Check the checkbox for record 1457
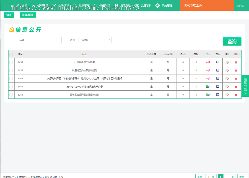 coord(11,70)
